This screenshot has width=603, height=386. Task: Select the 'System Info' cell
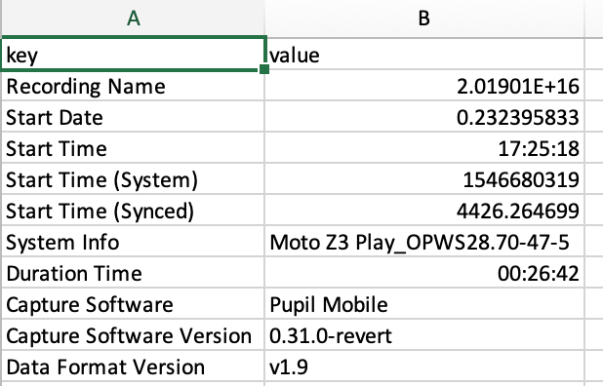point(133,242)
